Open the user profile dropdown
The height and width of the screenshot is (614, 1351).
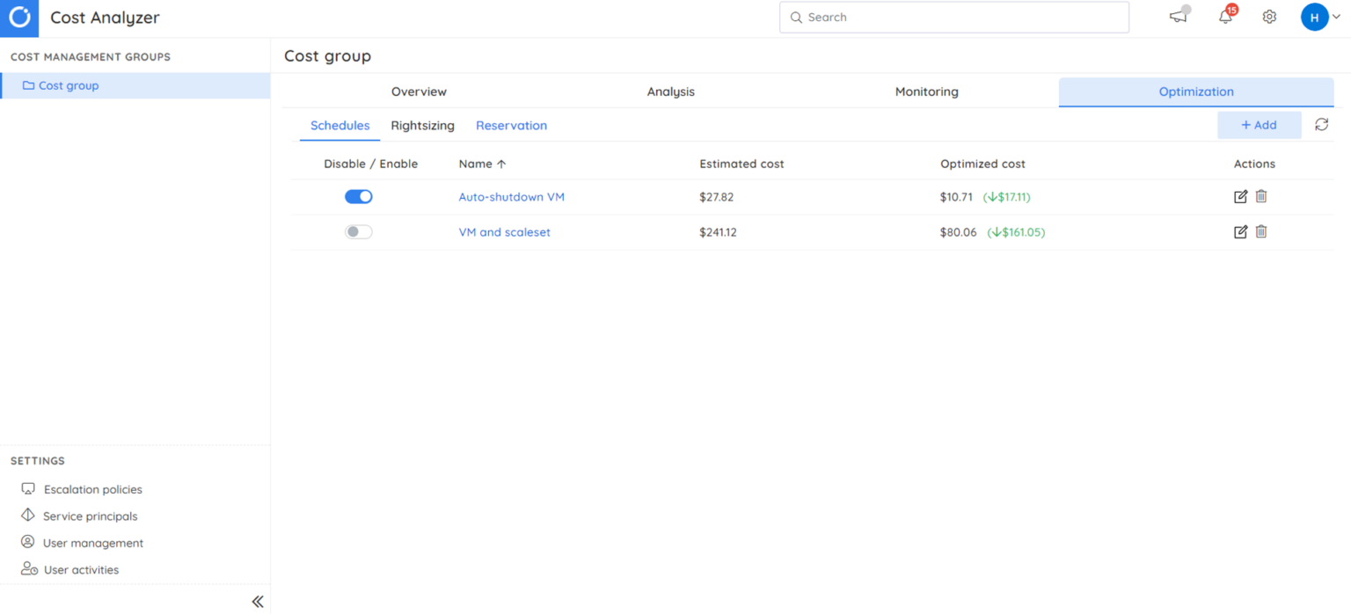[1320, 18]
